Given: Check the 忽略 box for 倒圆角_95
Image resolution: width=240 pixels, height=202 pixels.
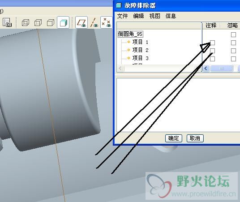Looking at the screenshot, I should (x=233, y=34).
